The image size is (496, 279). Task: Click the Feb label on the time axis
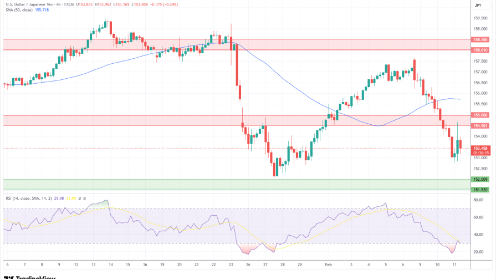pyautogui.click(x=328, y=265)
